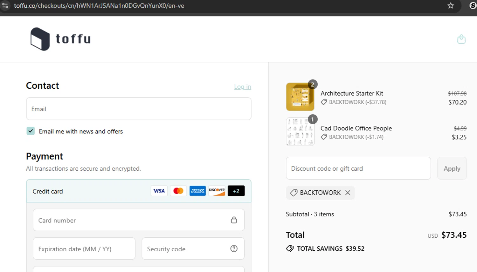Click the subtotal value $73.45
Viewport: 477px width, 272px height.
pyautogui.click(x=458, y=214)
